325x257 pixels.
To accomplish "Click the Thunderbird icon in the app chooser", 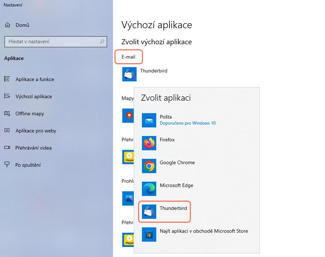I will click(x=149, y=212).
